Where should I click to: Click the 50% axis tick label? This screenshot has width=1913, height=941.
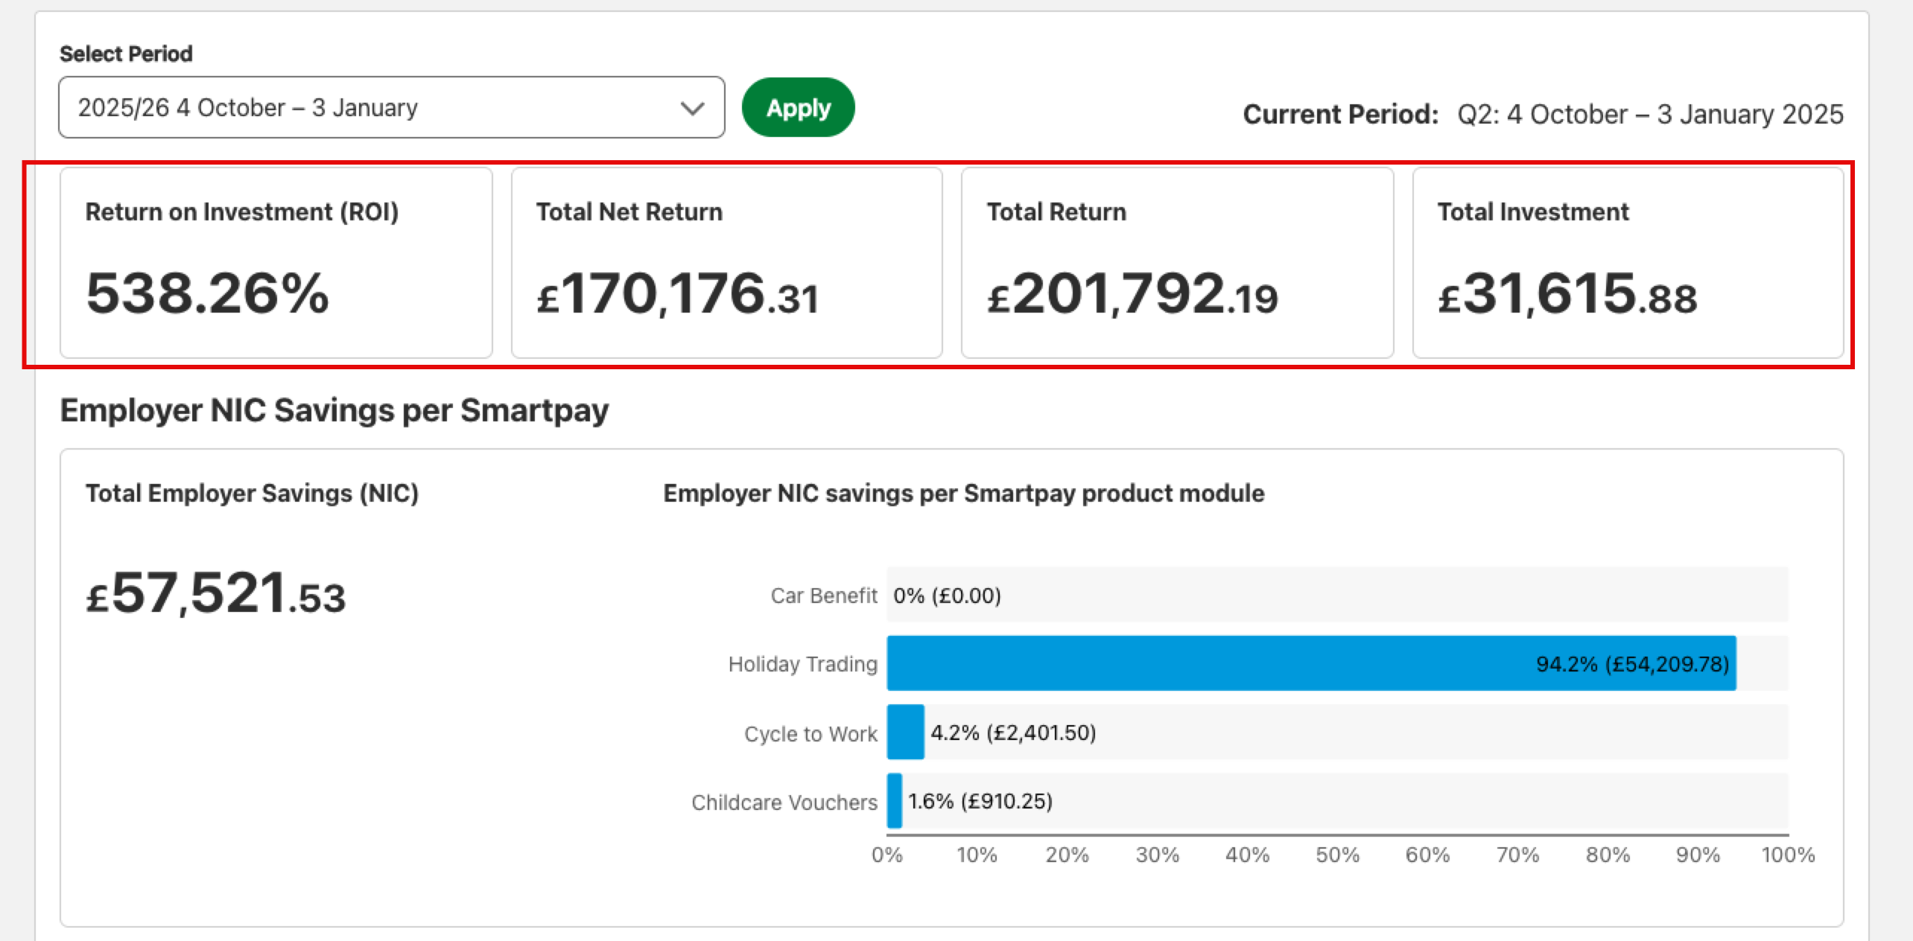(1338, 855)
